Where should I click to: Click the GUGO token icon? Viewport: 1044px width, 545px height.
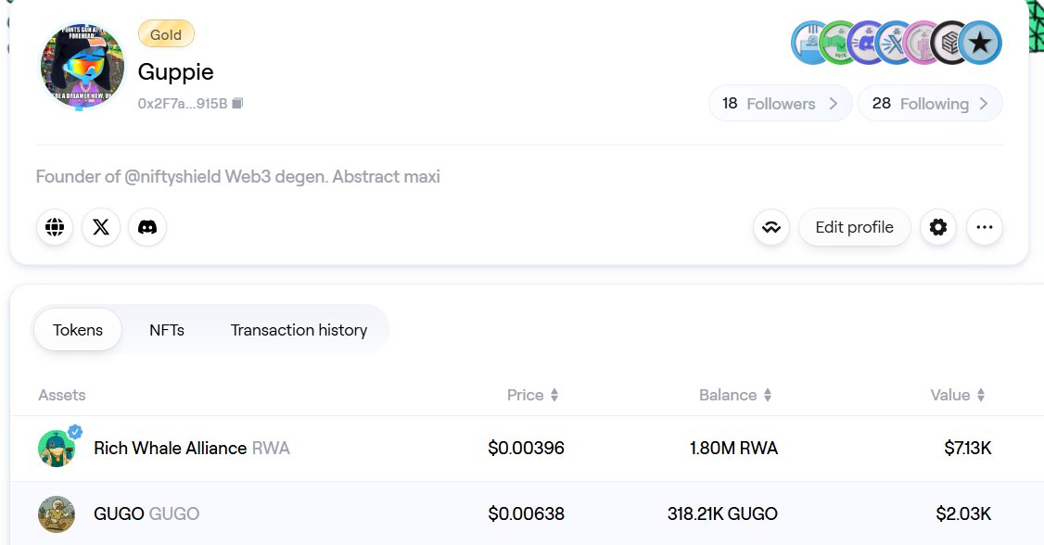(x=57, y=513)
